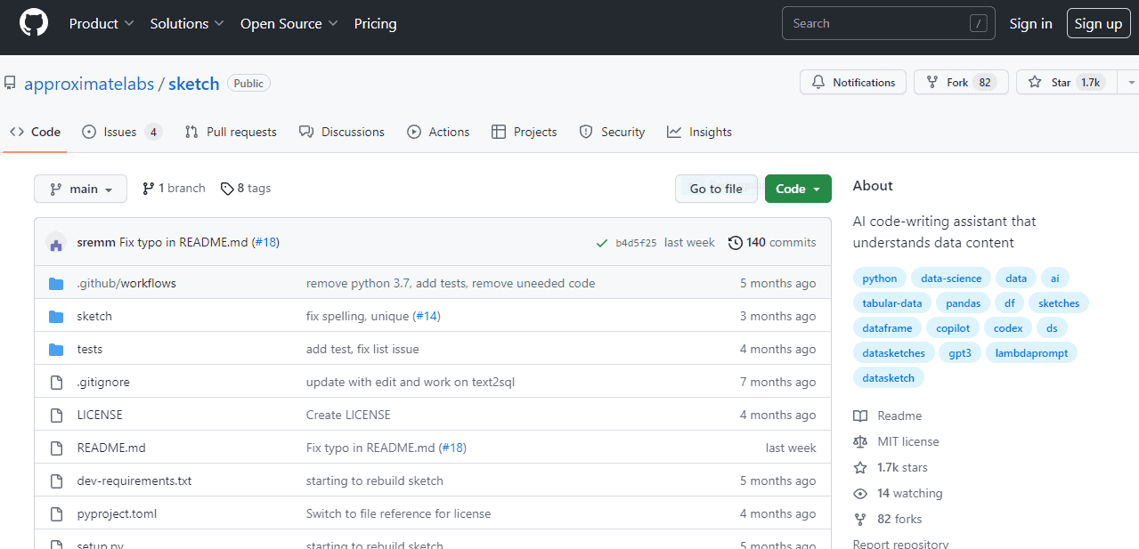
Task: Click 'Create LICENSE' commit message
Action: pos(348,416)
